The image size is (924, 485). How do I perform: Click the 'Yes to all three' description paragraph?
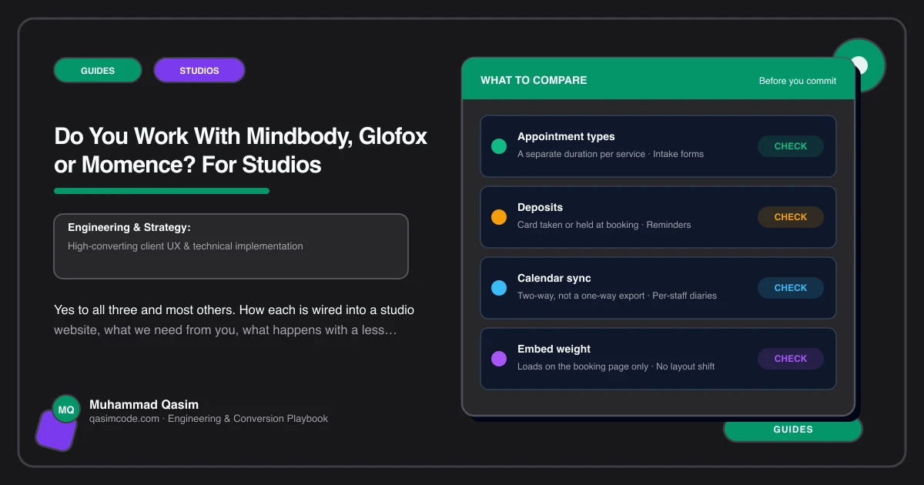coord(234,320)
